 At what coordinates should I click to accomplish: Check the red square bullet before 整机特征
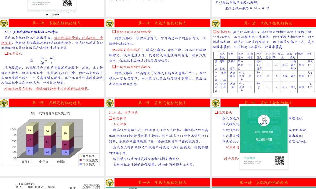[215, 31]
